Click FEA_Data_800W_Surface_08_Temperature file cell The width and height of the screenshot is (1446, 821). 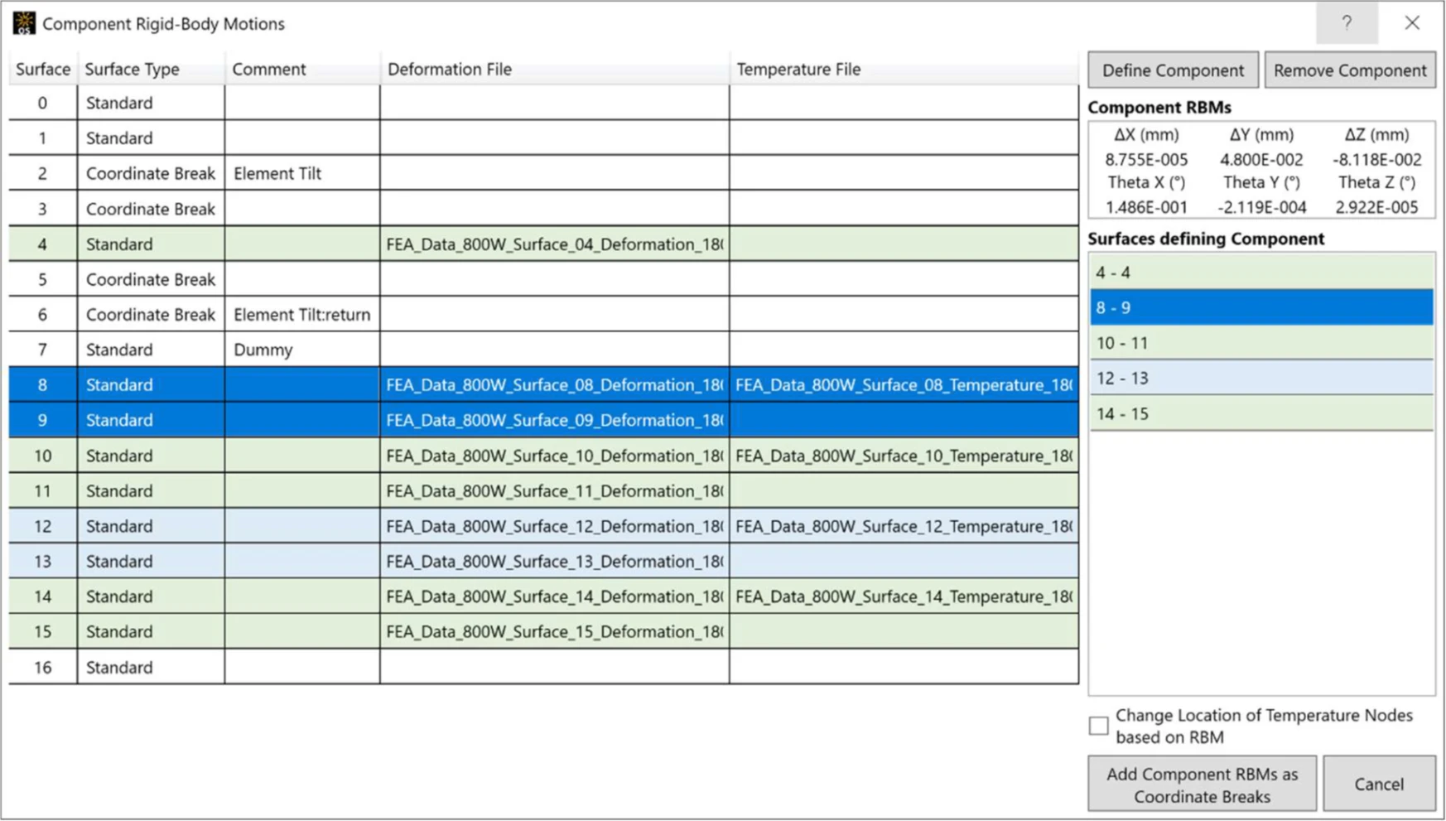pos(904,384)
